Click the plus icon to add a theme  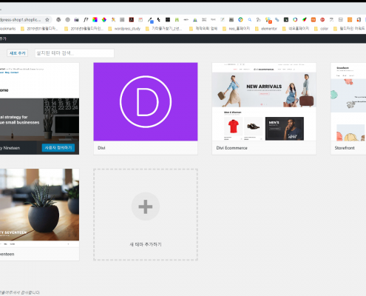pyautogui.click(x=146, y=206)
